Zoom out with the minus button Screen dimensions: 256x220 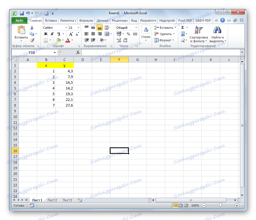coord(204,205)
